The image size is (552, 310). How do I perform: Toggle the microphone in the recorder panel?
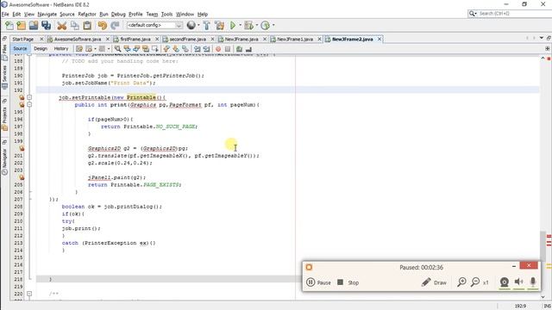[x=533, y=282]
